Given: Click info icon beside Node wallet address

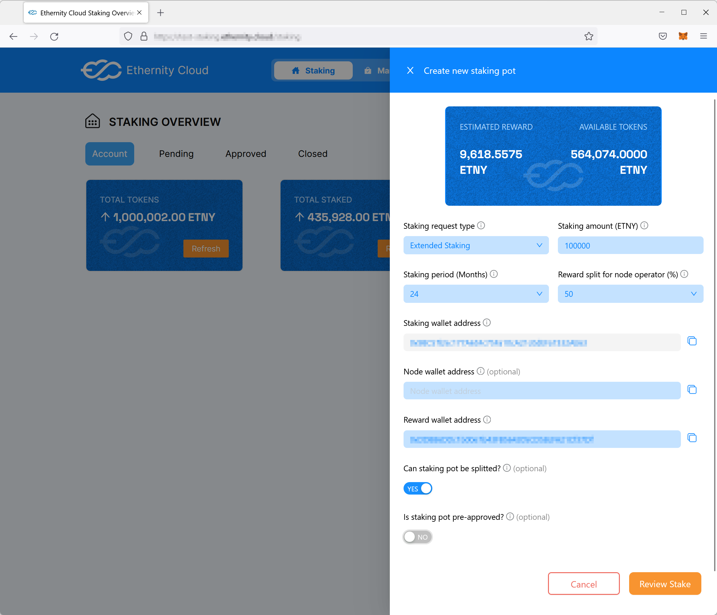Looking at the screenshot, I should click(x=481, y=371).
